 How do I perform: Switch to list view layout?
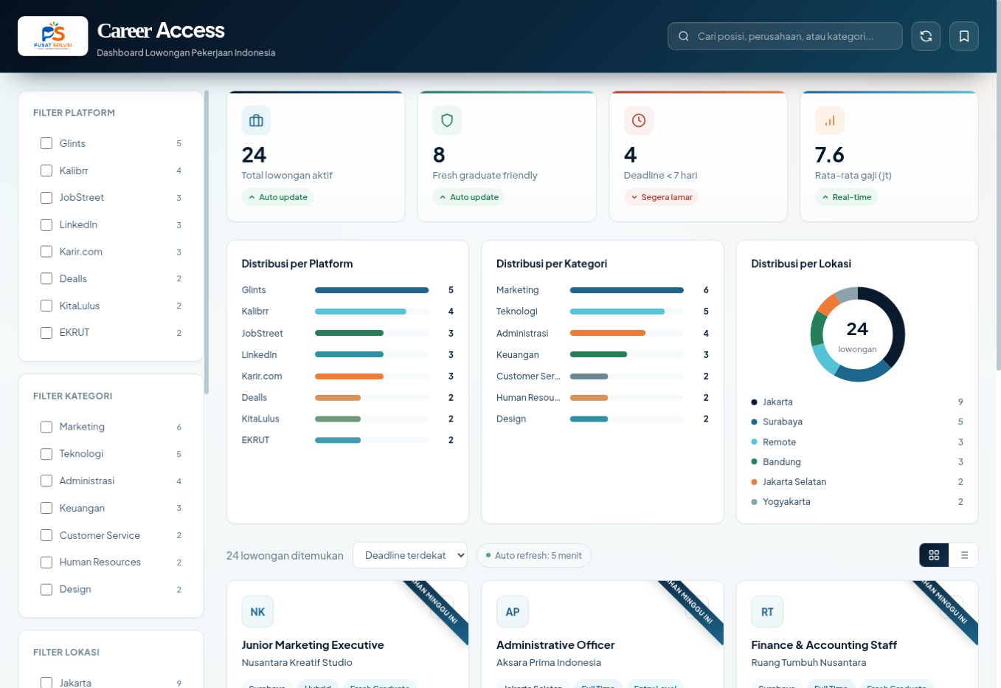[x=964, y=555]
